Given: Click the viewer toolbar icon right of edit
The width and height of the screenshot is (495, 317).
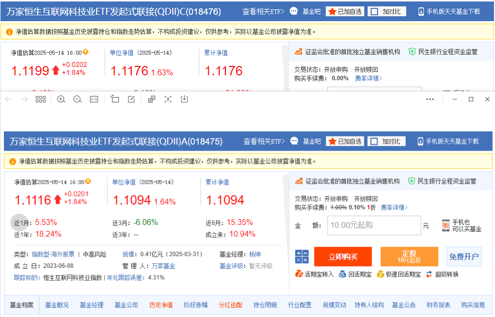Looking at the screenshot, I should (x=152, y=99).
